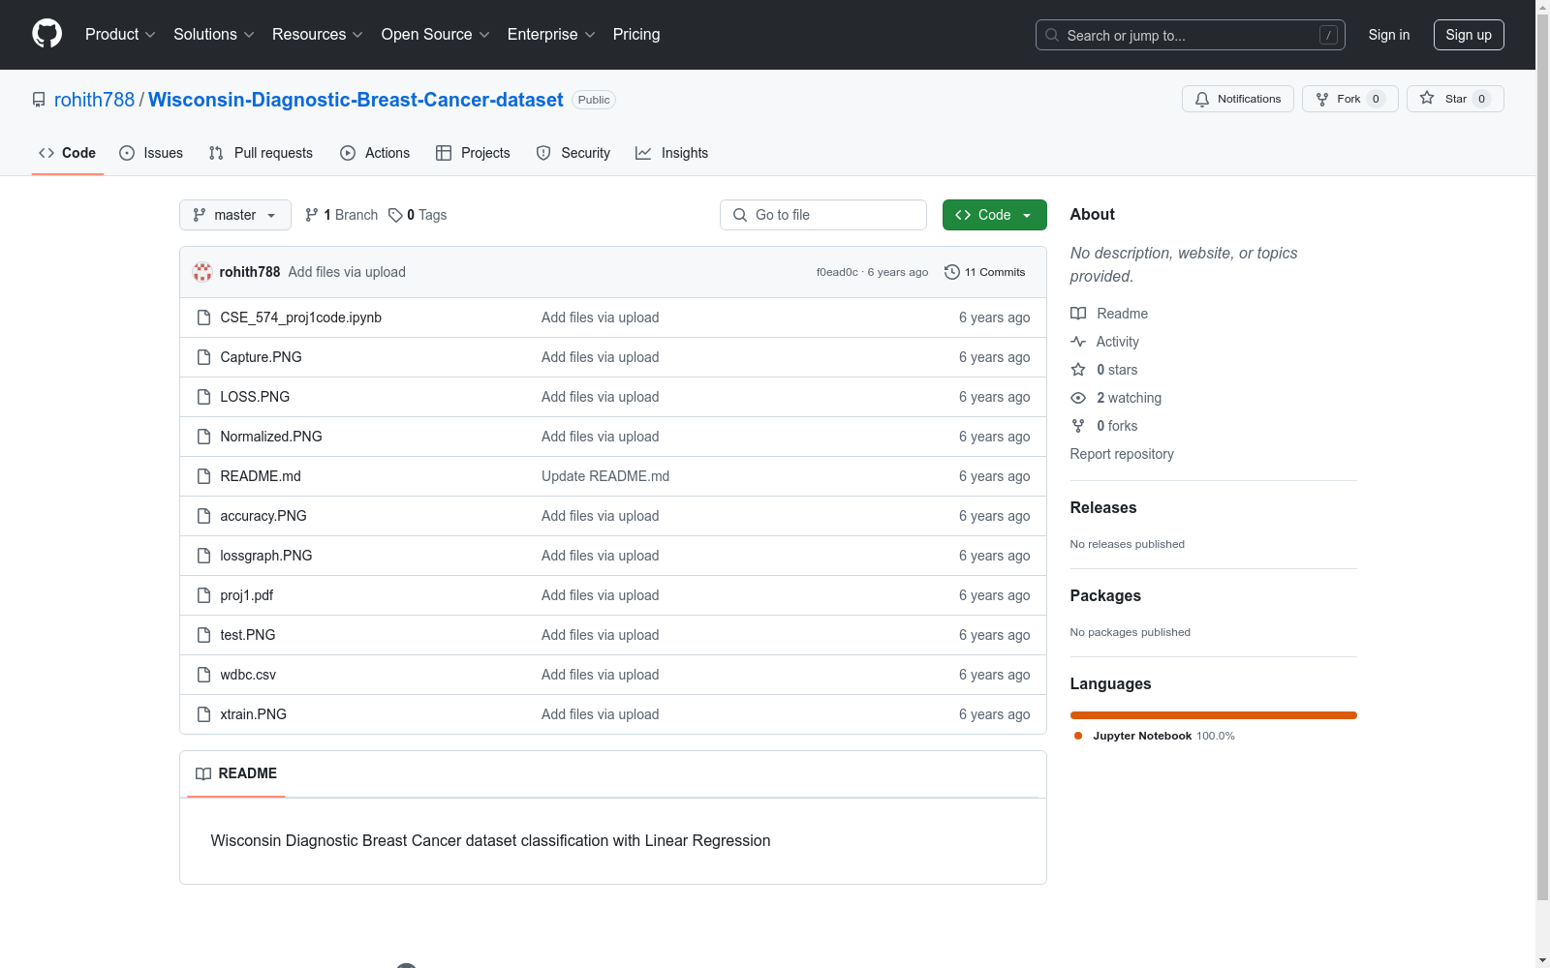Click the history clock icon near 11 Commits
1550x968 pixels.
(952, 272)
